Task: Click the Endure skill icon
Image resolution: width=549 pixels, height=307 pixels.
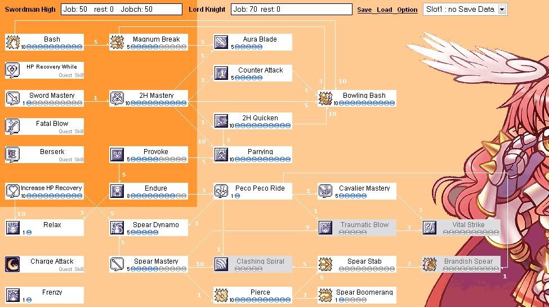Action: click(117, 191)
